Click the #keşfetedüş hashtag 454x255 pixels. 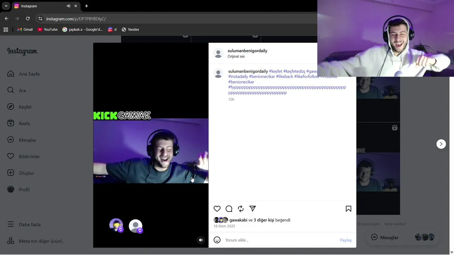click(294, 71)
